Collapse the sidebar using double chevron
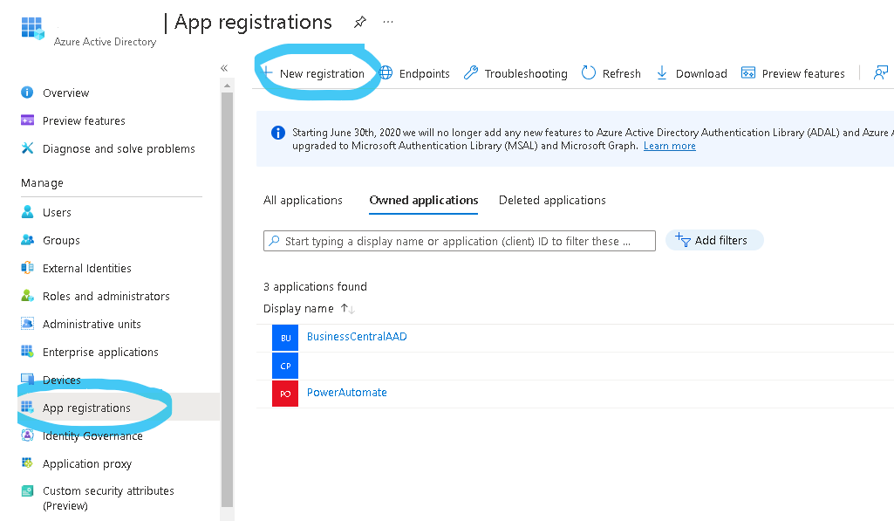Screen dimensions: 894x521 (224, 68)
